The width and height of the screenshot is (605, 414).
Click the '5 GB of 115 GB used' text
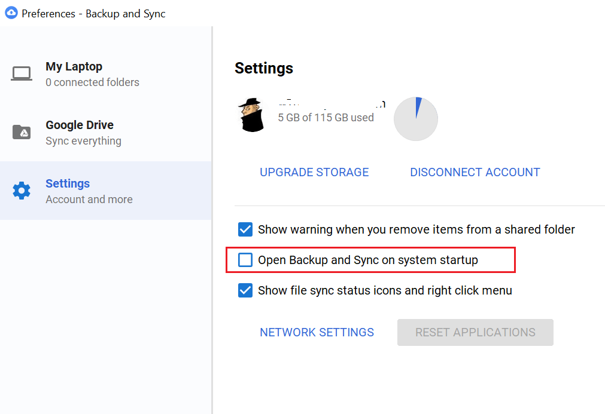(326, 118)
